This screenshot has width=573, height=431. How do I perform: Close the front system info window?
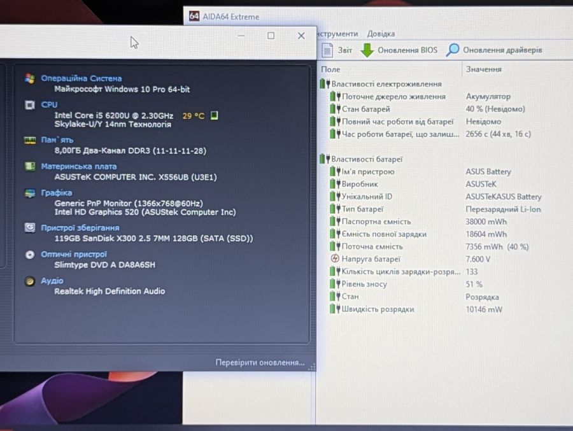click(x=301, y=36)
